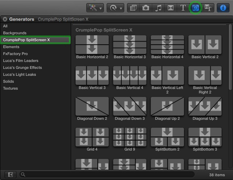Screen dimensions: 233x180
Task: Open the Themes browser icon
Action: tap(208, 8)
